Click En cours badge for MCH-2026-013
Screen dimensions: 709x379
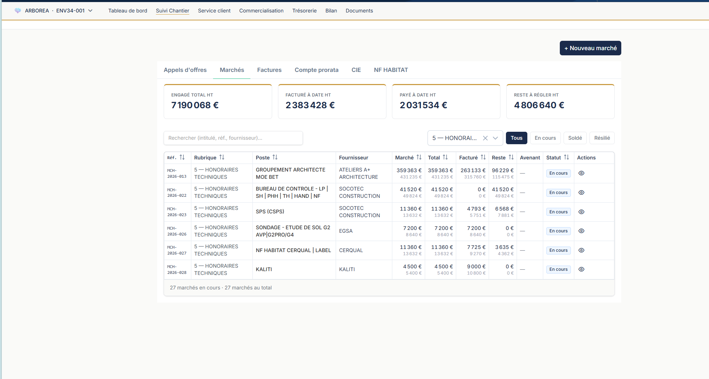pos(558,173)
